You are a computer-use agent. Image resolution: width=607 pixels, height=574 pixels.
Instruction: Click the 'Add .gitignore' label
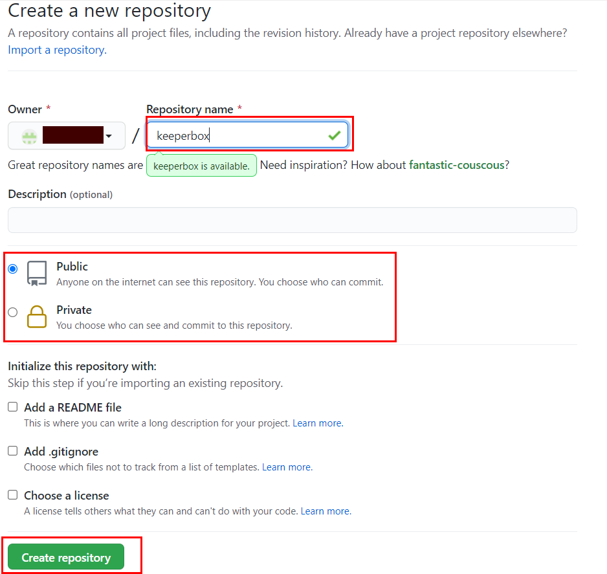point(61,451)
